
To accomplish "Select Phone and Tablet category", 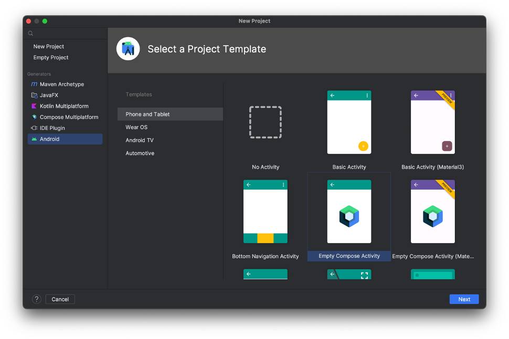I will (147, 114).
